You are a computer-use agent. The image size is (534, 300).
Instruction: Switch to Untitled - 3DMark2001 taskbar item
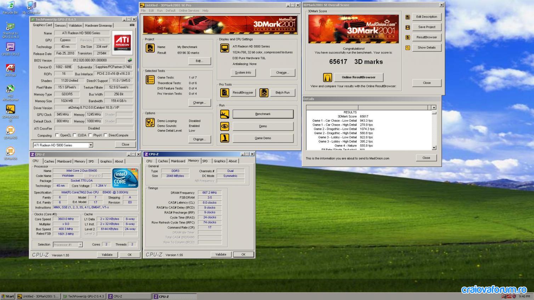click(39, 296)
